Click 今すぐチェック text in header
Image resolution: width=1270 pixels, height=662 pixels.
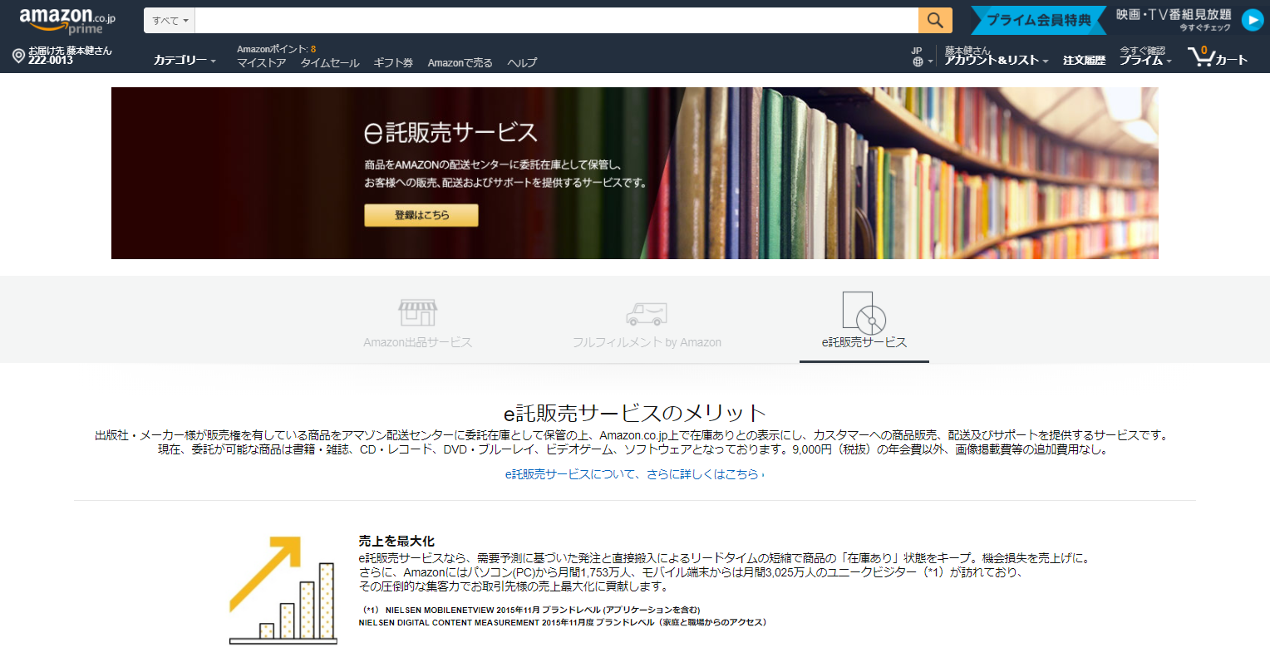[x=1205, y=28]
